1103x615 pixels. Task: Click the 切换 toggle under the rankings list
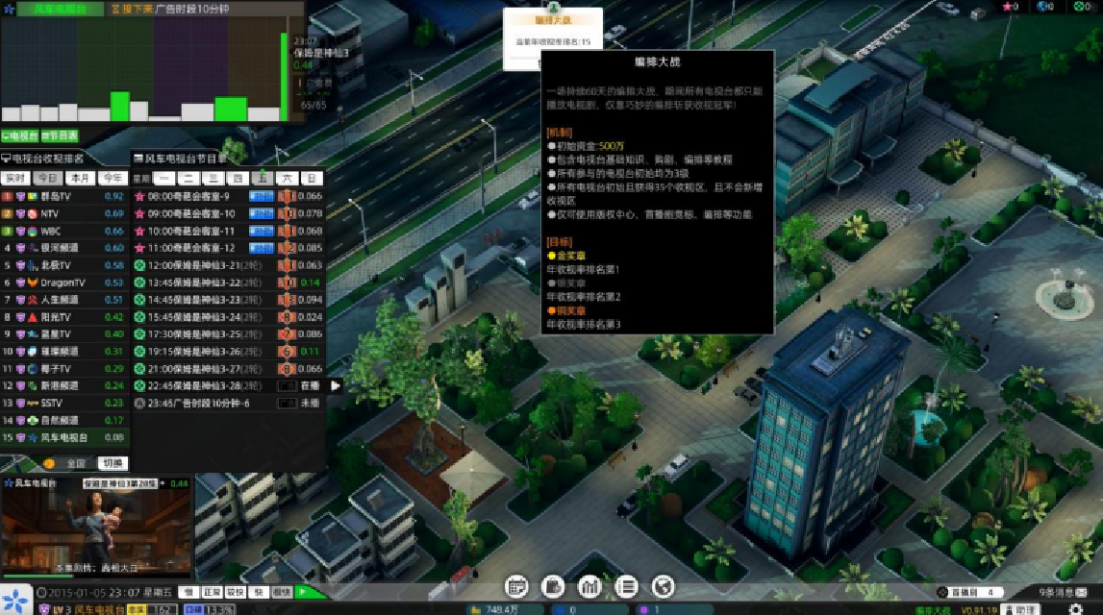click(x=112, y=463)
